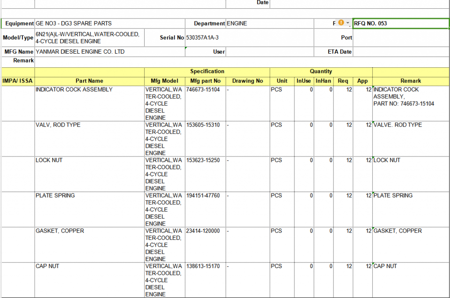Open the error options dropdown arrow

348,23
